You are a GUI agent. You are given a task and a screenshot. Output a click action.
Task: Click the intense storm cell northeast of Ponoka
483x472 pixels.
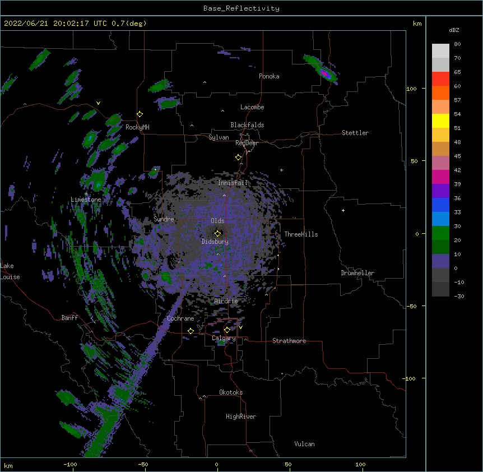coord(325,74)
